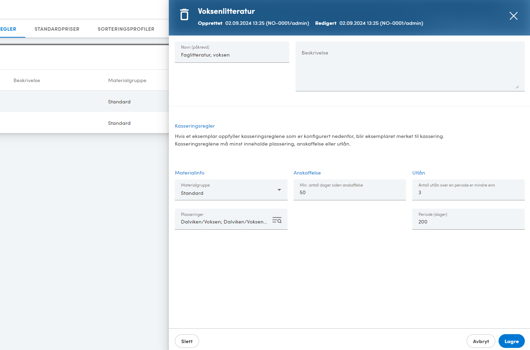The height and width of the screenshot is (350, 530).
Task: Click the trash can icon in header
Action: (x=184, y=15)
